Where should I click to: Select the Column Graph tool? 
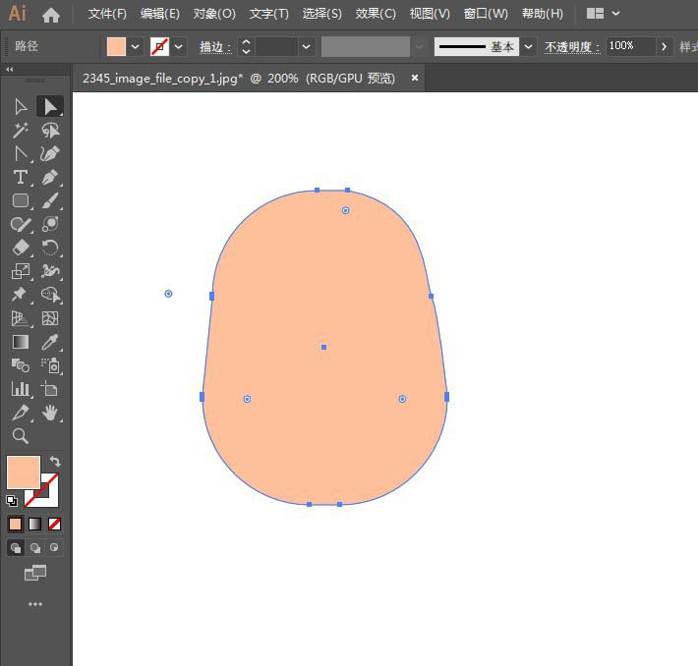[x=20, y=389]
